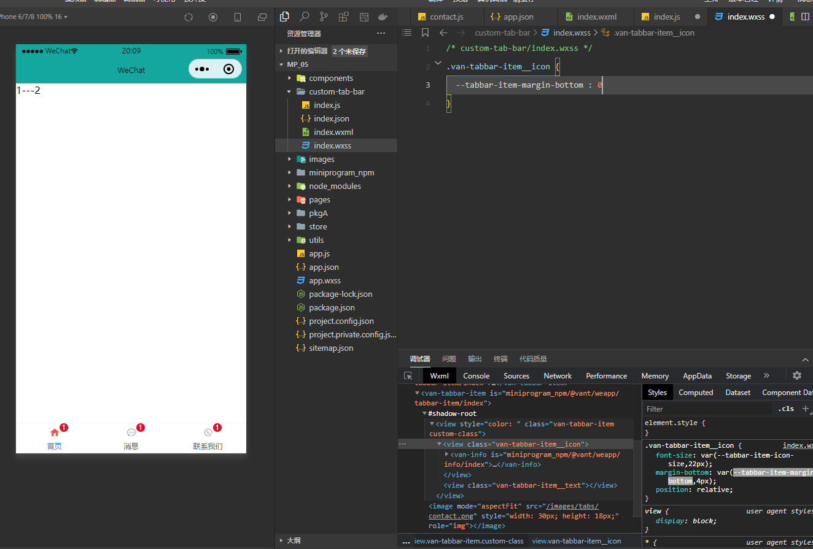The width and height of the screenshot is (813, 549).
Task: Click the editor navigate forward arrow
Action: click(461, 33)
